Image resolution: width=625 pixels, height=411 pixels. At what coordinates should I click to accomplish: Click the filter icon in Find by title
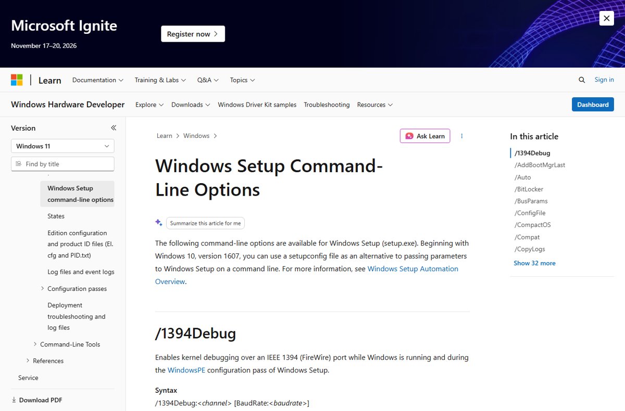[19, 164]
